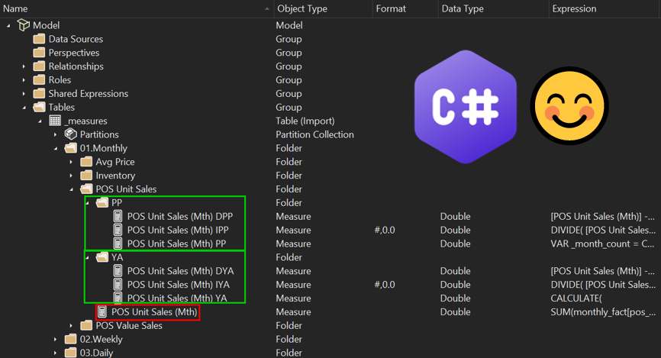Select the POS Unit Sales (Mth) PP measure
The image size is (661, 358).
176,244
